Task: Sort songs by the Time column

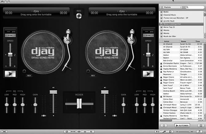Action: [199, 41]
